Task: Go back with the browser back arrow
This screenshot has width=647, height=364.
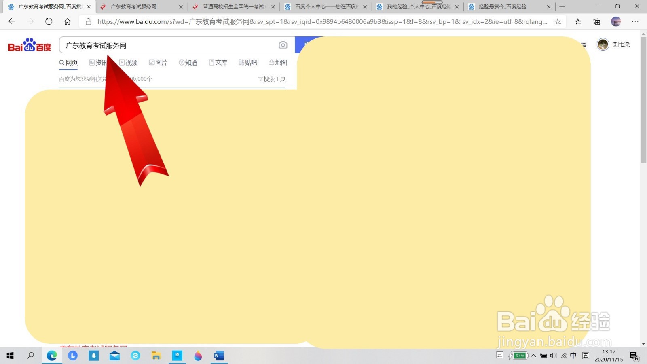Action: 12,21
